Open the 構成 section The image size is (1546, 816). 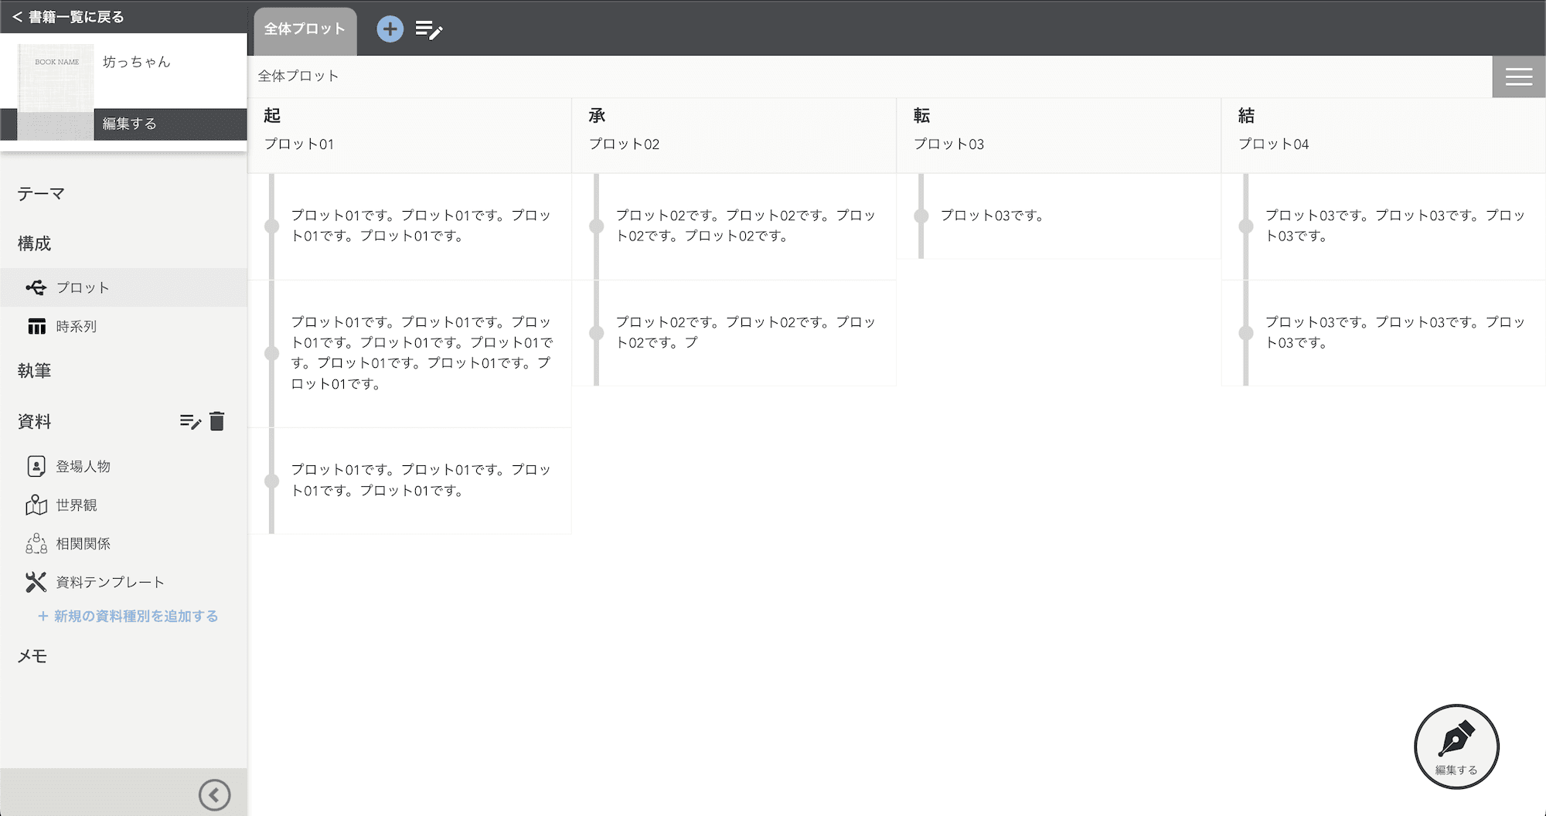point(34,243)
